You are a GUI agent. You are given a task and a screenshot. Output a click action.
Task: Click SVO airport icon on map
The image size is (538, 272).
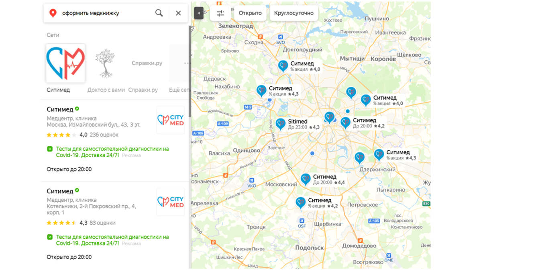tap(281, 37)
